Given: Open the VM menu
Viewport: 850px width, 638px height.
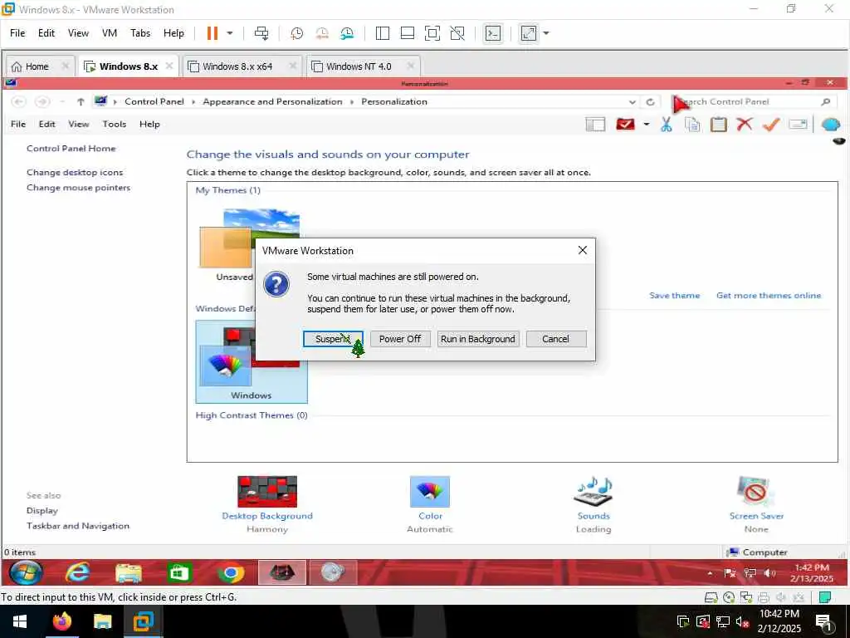Looking at the screenshot, I should (x=110, y=33).
